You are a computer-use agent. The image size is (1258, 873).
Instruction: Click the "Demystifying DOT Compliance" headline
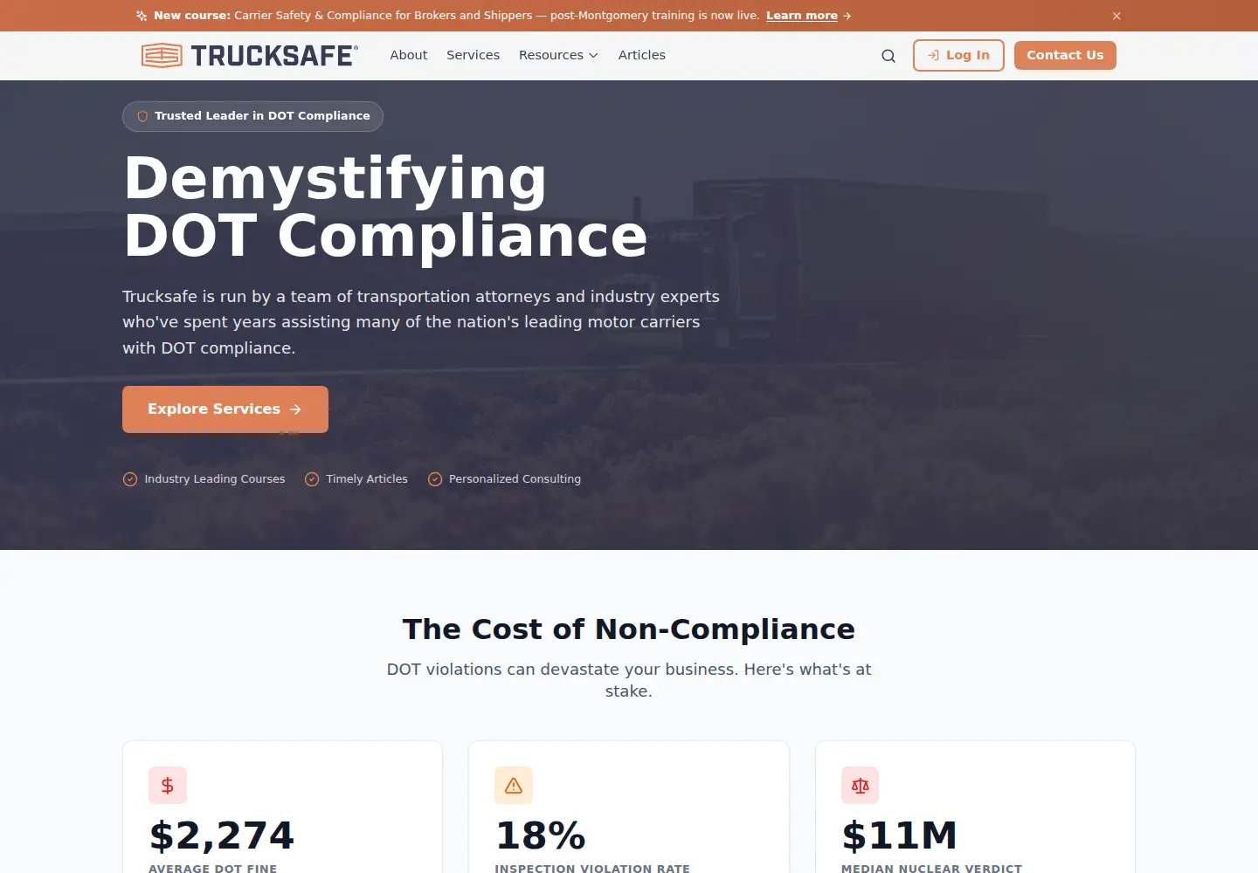[385, 207]
